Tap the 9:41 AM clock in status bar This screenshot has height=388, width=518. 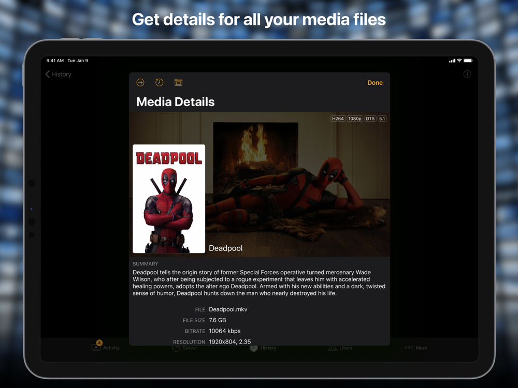point(55,61)
